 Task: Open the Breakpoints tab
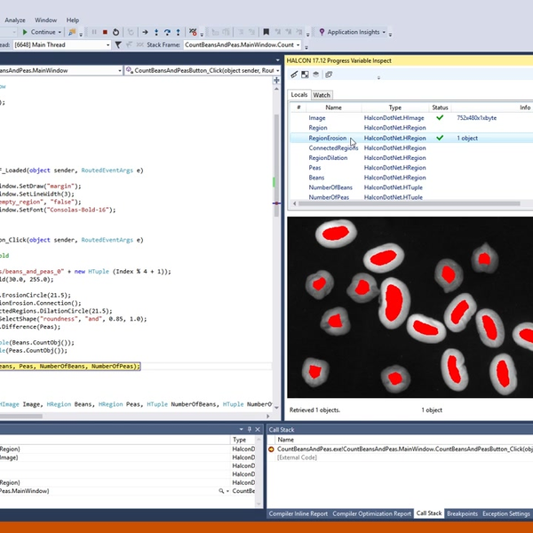[462, 513]
